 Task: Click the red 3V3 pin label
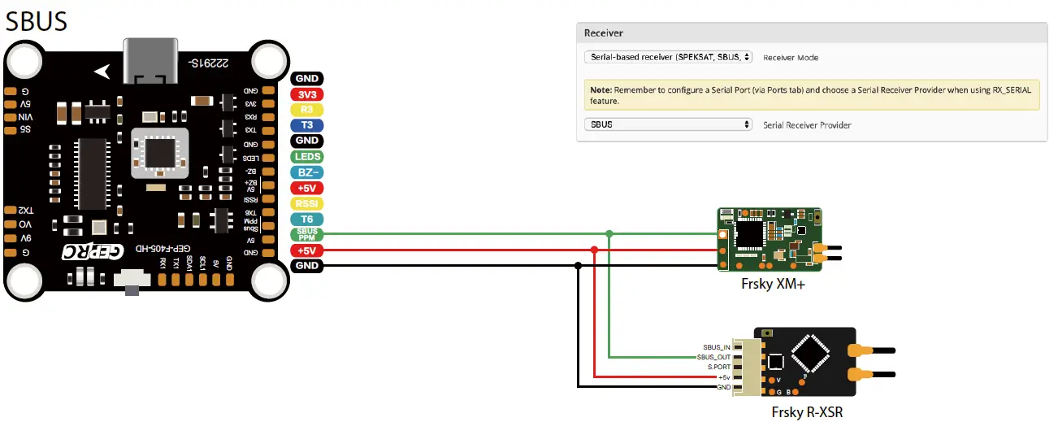coord(306,94)
